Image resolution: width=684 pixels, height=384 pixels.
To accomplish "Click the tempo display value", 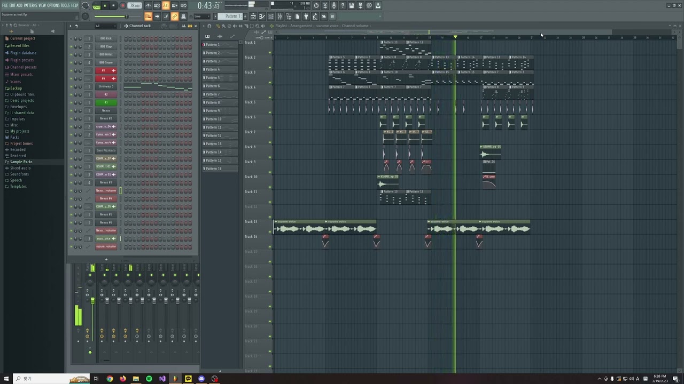I will pos(134,5).
